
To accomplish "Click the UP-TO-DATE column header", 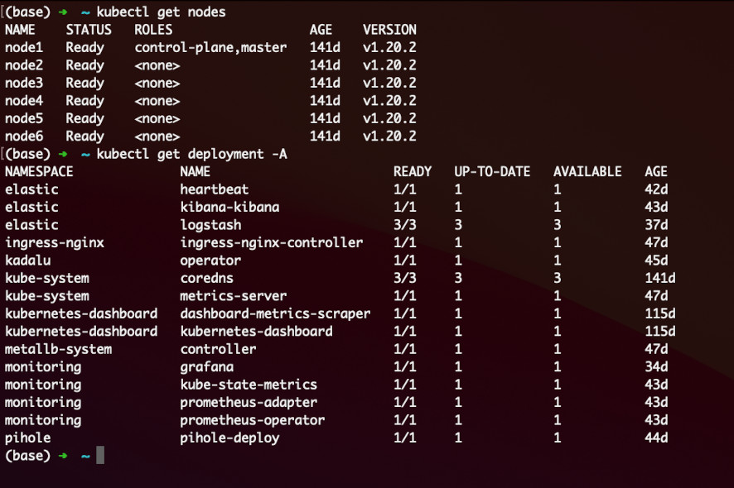I will [492, 171].
